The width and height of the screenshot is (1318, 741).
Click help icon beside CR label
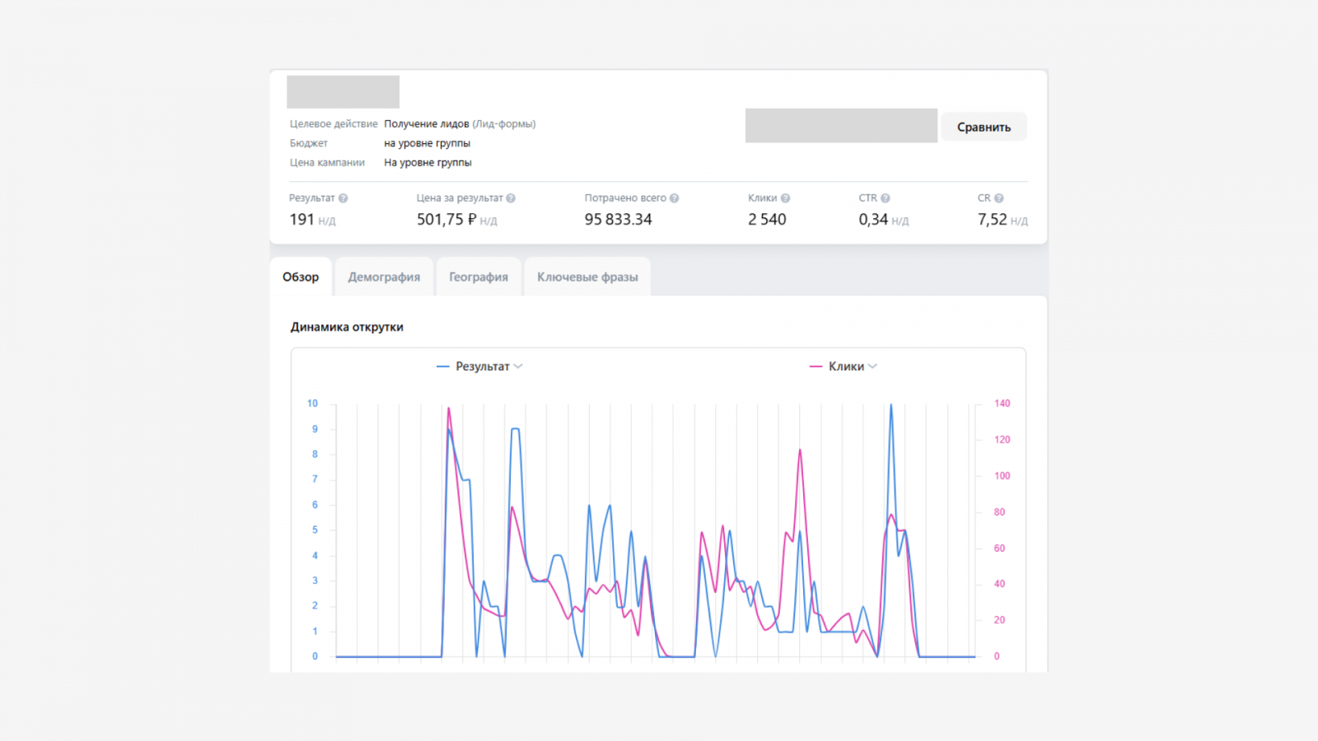point(998,198)
